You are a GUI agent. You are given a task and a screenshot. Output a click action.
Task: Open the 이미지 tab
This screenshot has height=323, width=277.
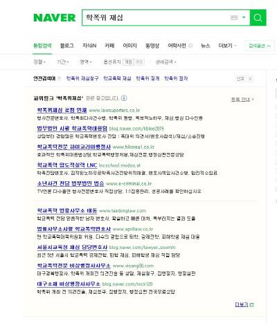click(130, 46)
